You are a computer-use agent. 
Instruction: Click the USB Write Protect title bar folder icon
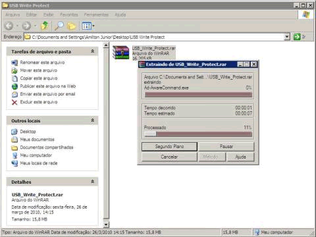pos(5,5)
